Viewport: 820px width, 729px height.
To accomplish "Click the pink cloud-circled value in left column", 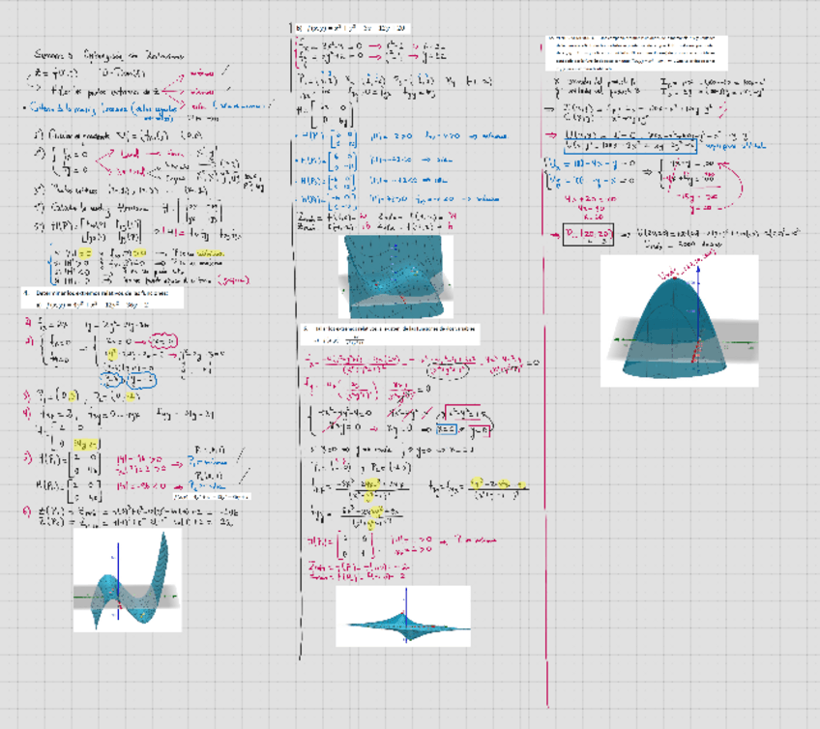I will point(163,341).
